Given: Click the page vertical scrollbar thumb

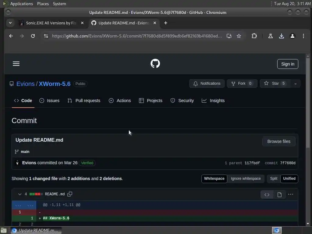Looking at the screenshot, I should tap(308, 102).
